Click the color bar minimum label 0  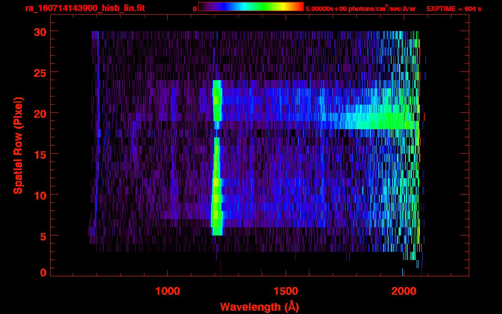tap(195, 9)
